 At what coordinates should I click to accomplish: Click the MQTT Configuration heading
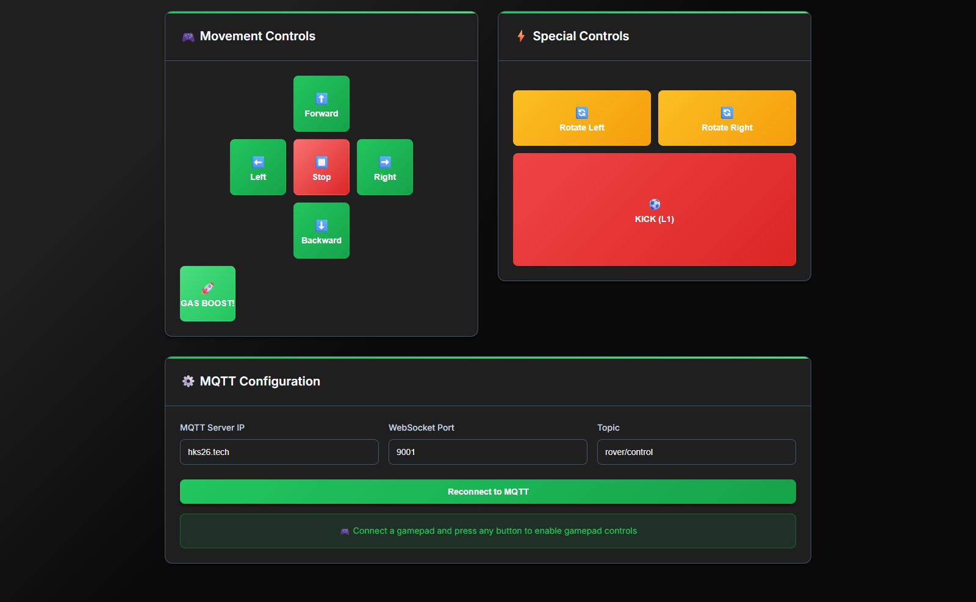coord(260,381)
